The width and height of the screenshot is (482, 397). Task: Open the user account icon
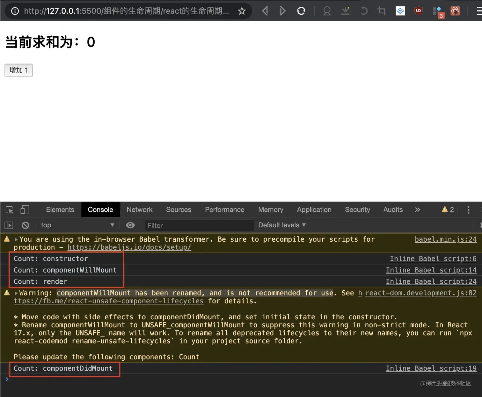327,11
